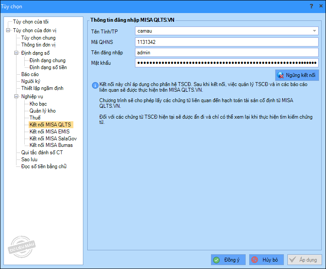
Task: Select Kết nối MISA SalaGov item
Action: tap(53, 139)
